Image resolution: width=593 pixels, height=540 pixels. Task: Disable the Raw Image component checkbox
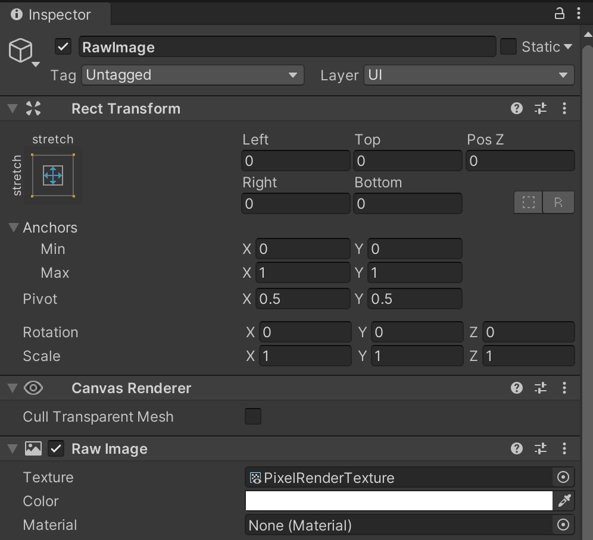click(56, 448)
